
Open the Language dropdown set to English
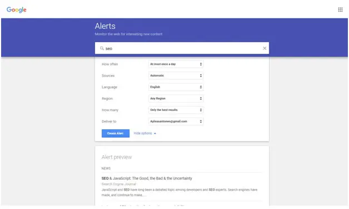tap(176, 87)
